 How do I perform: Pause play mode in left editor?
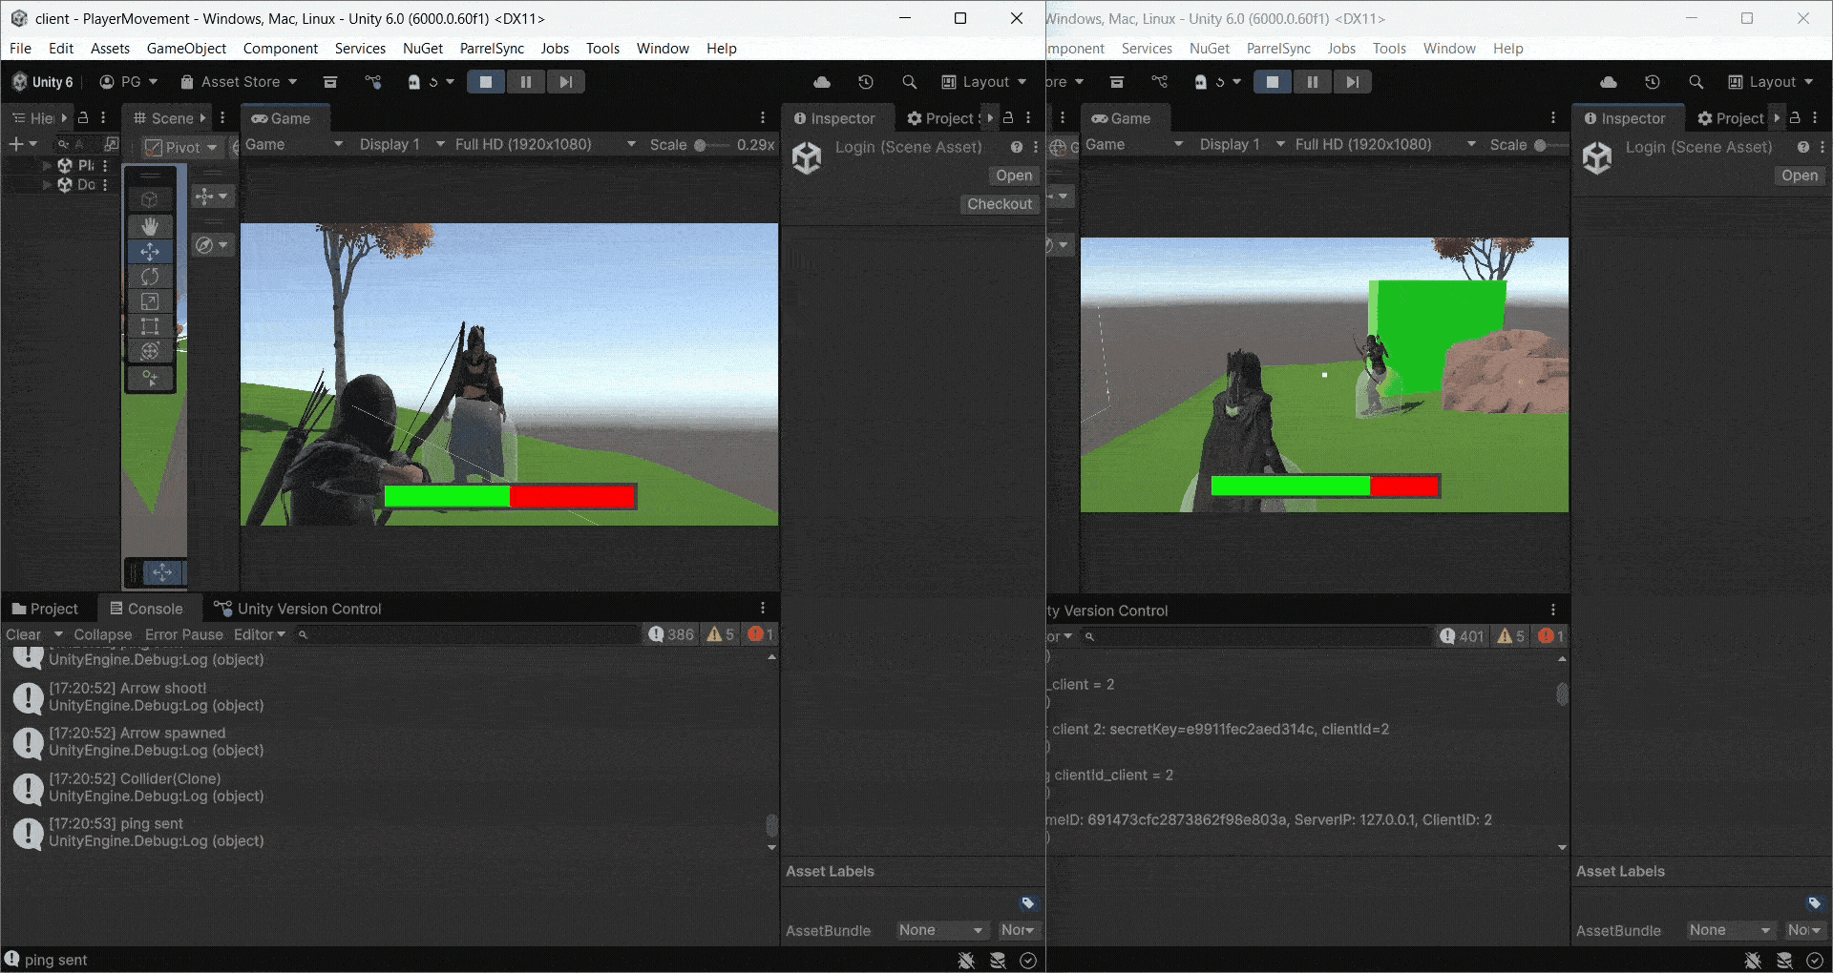point(525,82)
